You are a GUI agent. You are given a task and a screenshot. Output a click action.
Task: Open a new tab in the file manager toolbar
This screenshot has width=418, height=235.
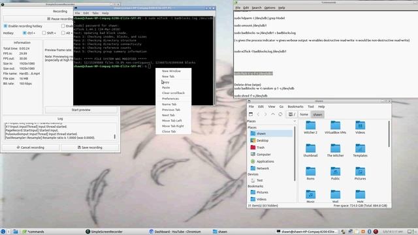251,114
